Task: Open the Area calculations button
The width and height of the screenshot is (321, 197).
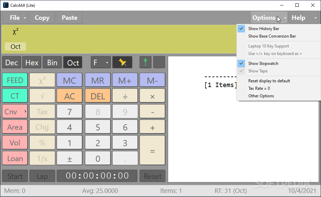Action: pyautogui.click(x=15, y=127)
